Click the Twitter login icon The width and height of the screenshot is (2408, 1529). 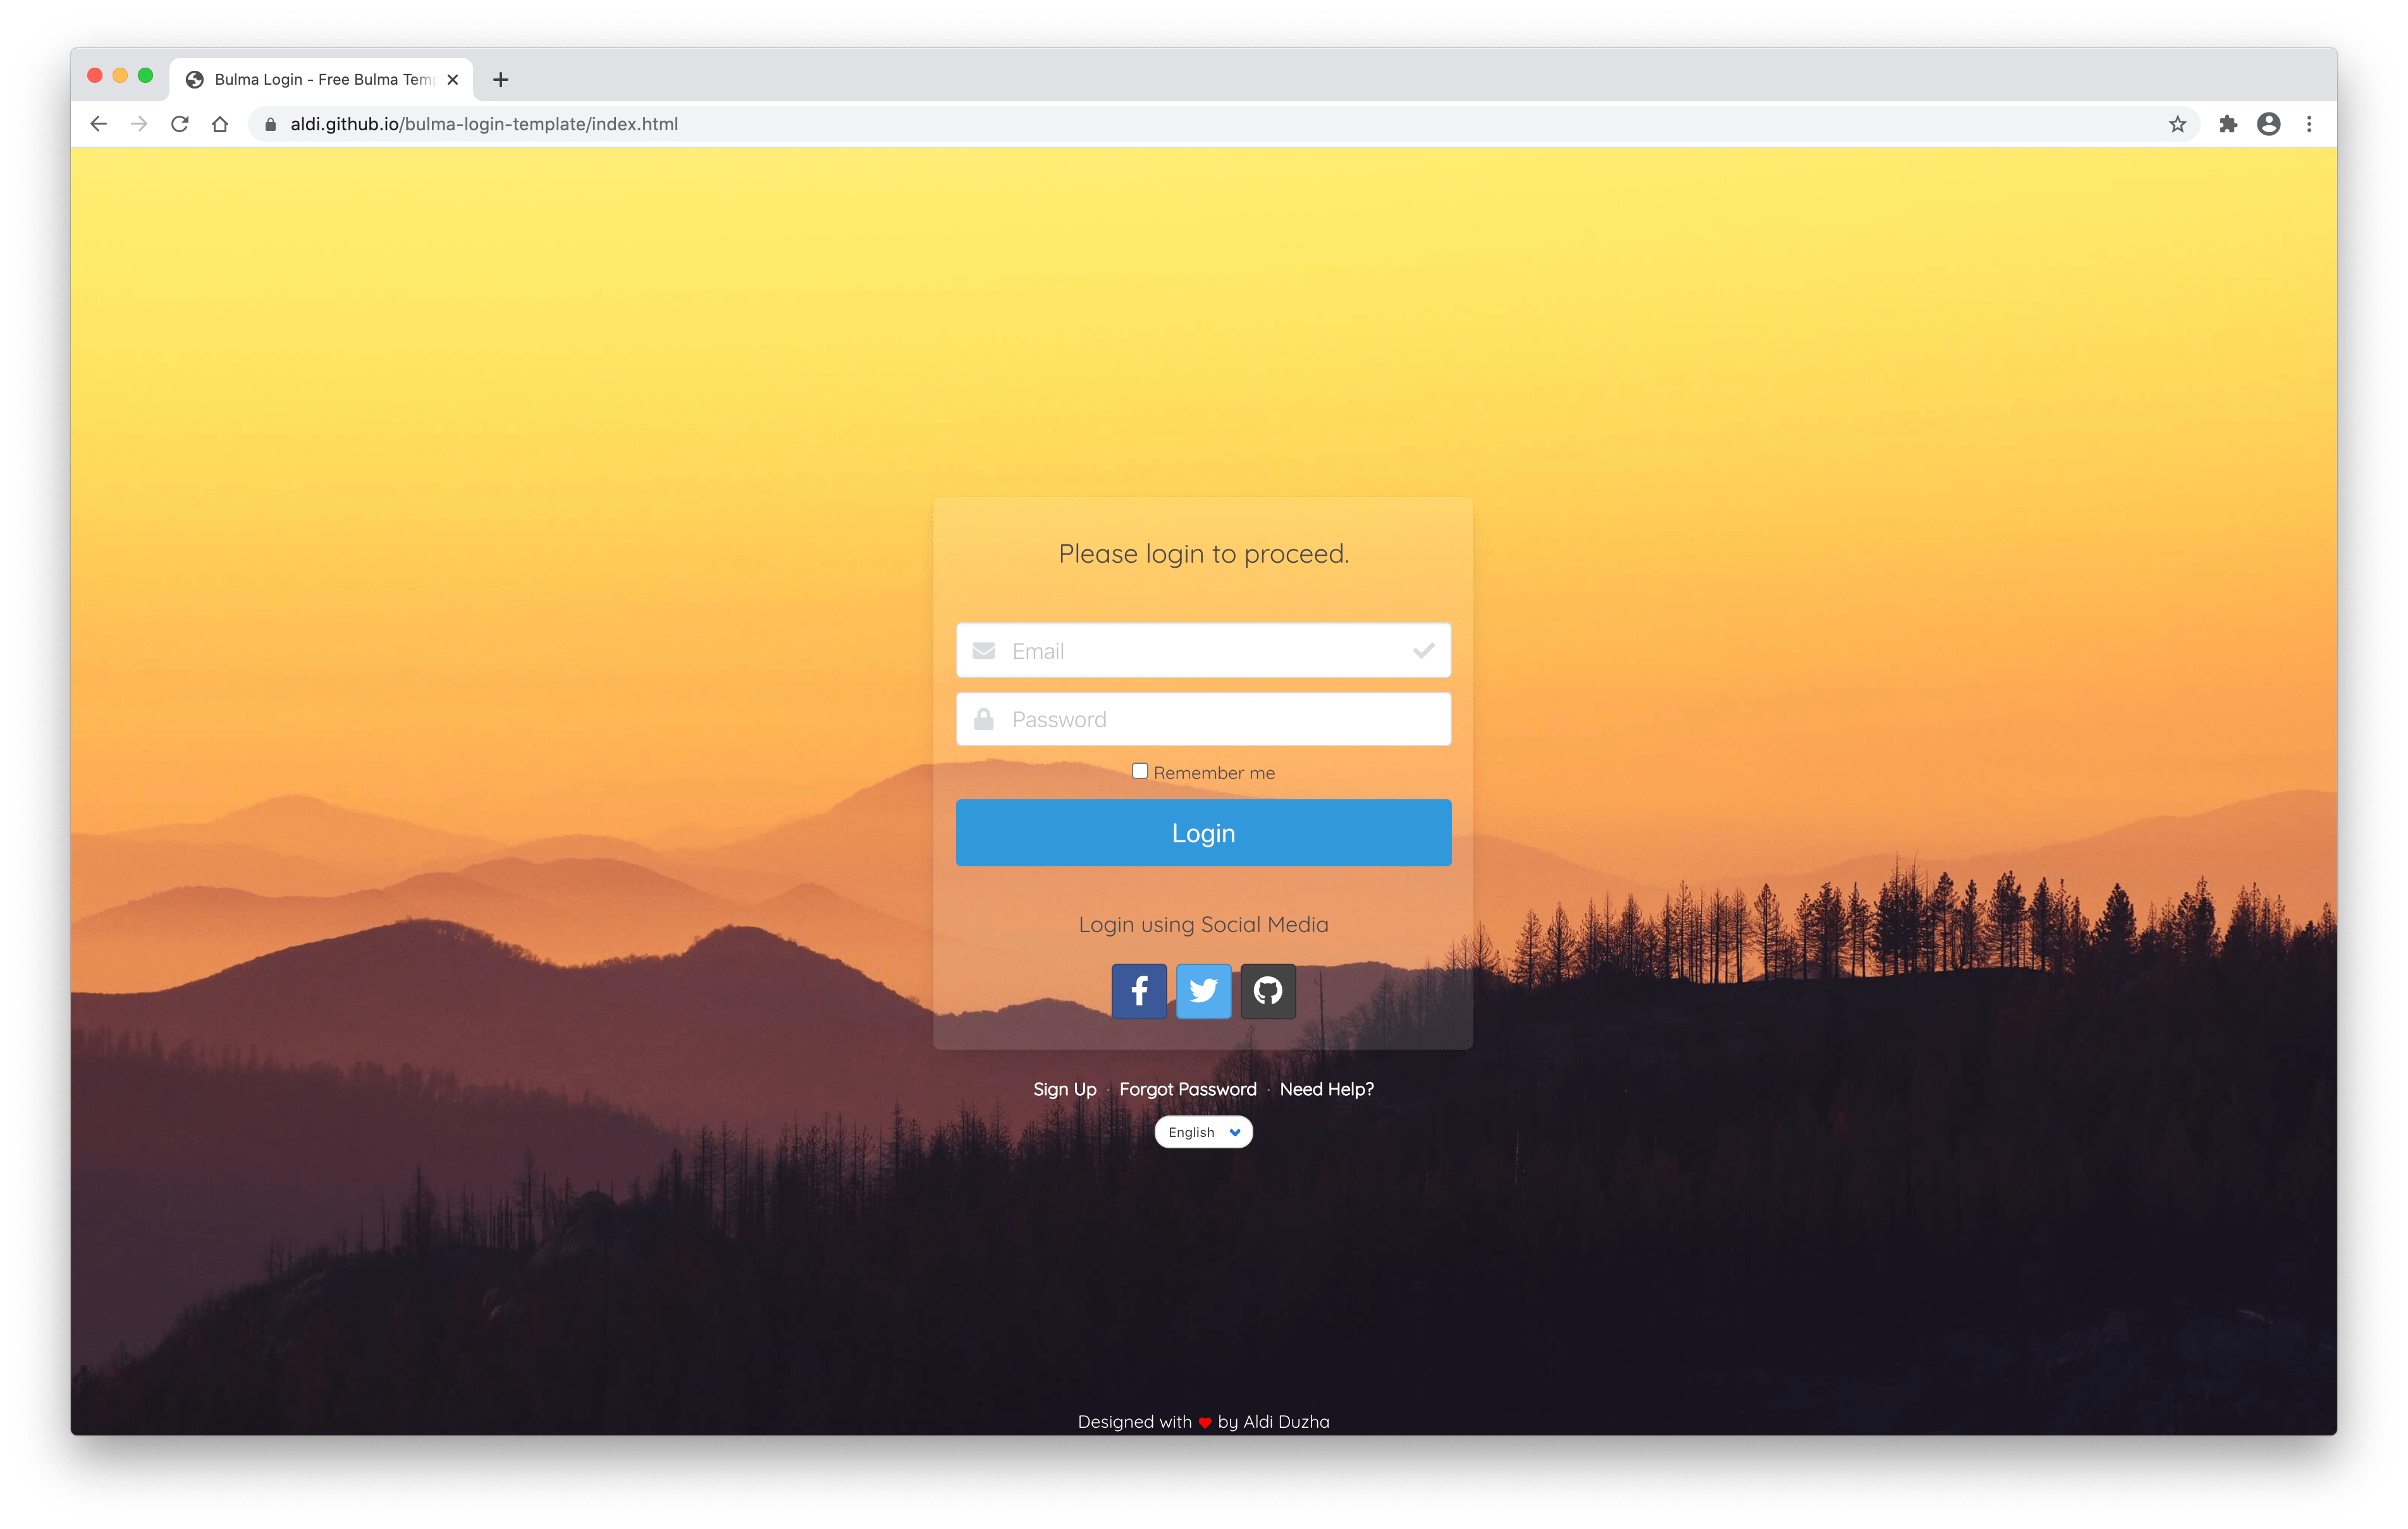pyautogui.click(x=1204, y=990)
